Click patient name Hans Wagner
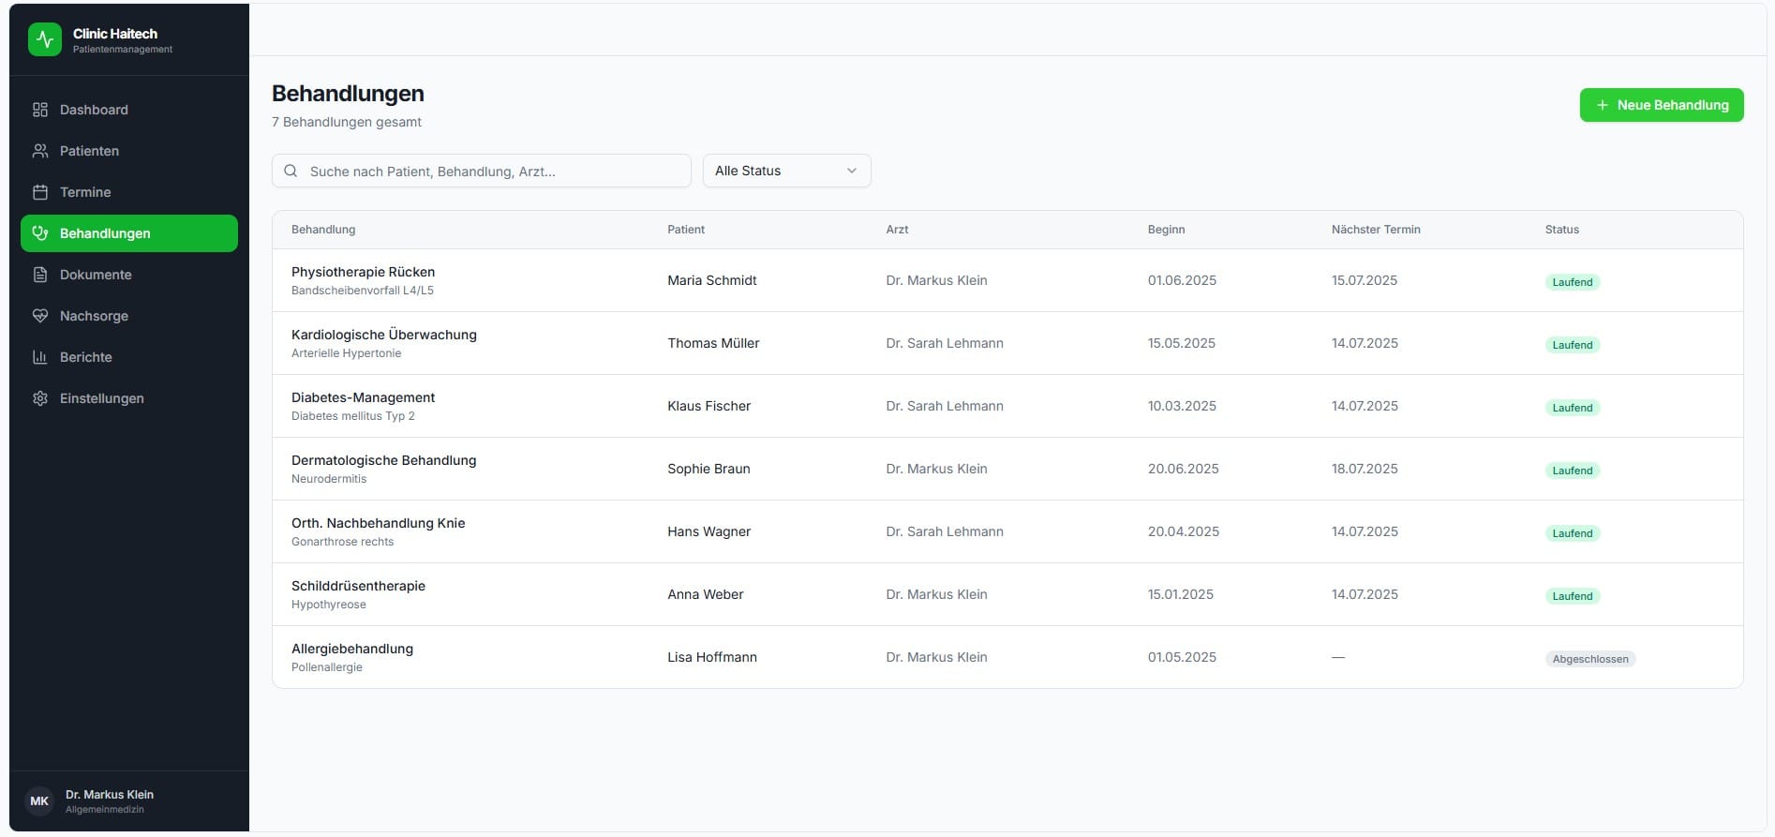Screen dimensions: 1775x837 (x=709, y=531)
